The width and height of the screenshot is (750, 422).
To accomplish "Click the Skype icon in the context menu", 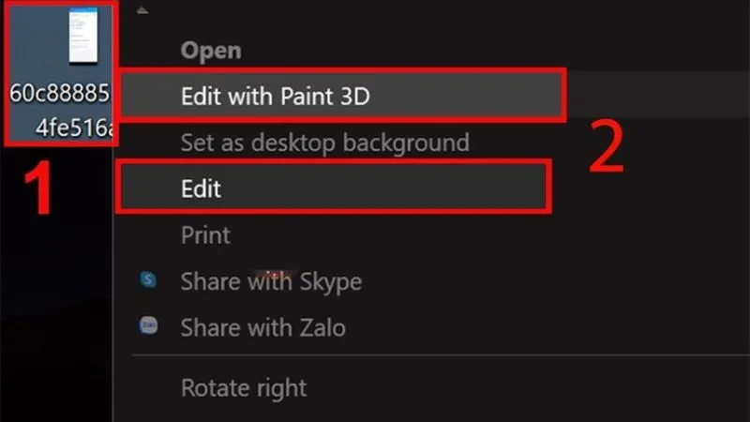I will [x=148, y=279].
